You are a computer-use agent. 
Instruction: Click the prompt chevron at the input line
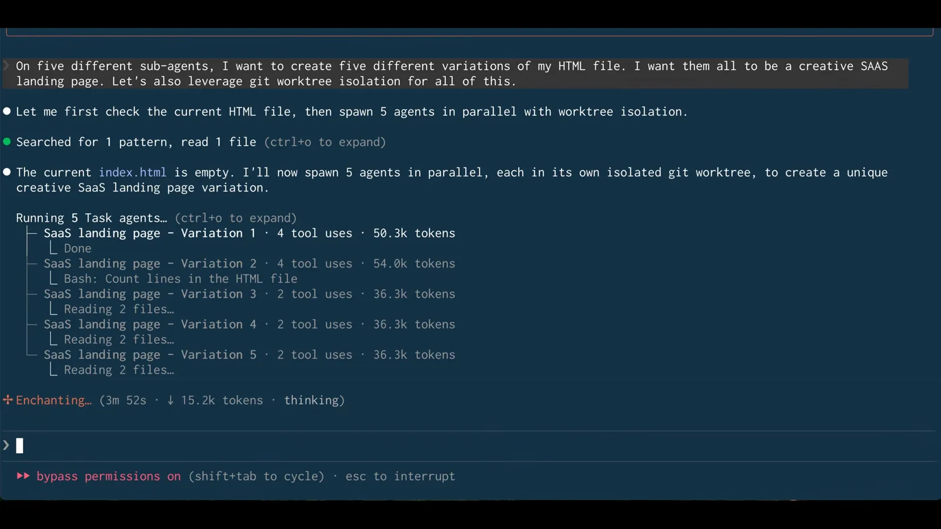pyautogui.click(x=6, y=446)
